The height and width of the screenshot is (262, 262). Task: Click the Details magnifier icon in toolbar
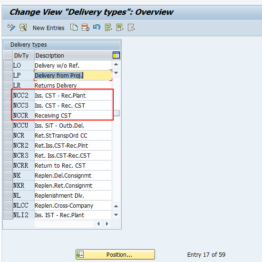point(23,28)
